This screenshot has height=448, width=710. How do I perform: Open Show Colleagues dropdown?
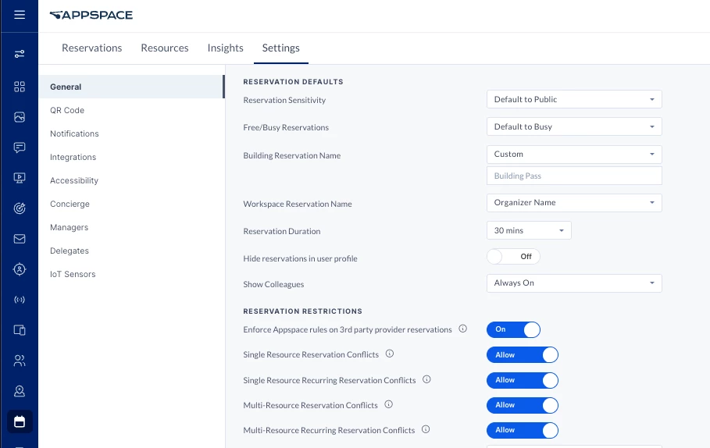574,283
